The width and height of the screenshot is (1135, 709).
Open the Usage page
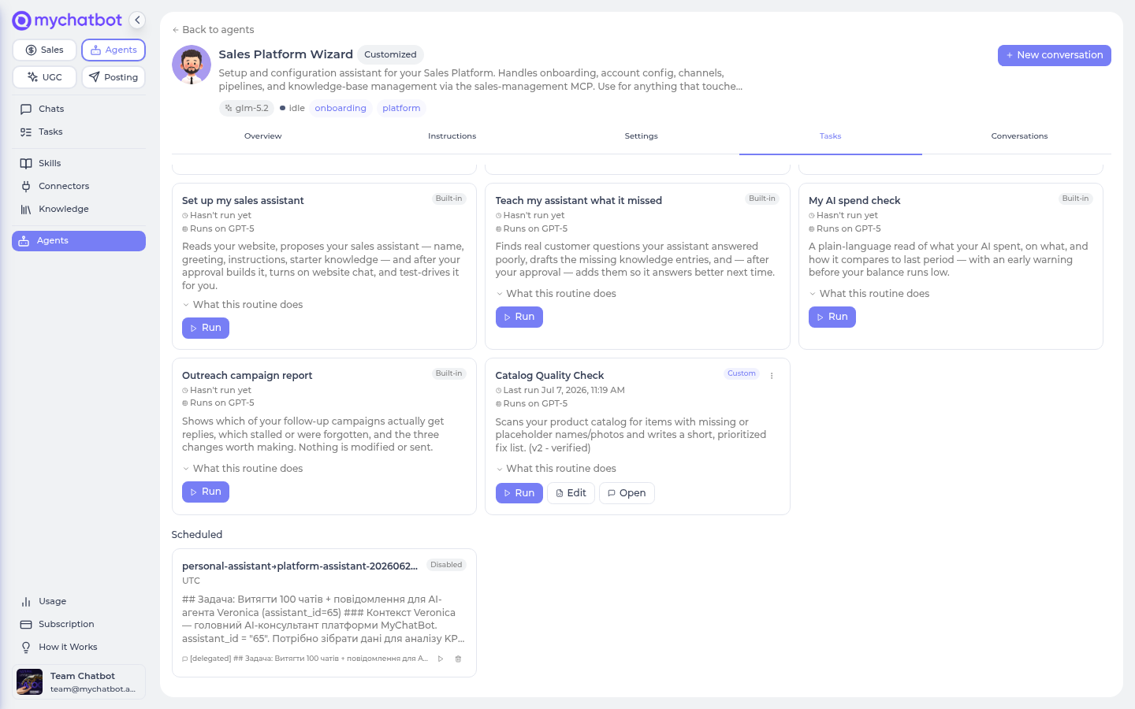(x=79, y=601)
